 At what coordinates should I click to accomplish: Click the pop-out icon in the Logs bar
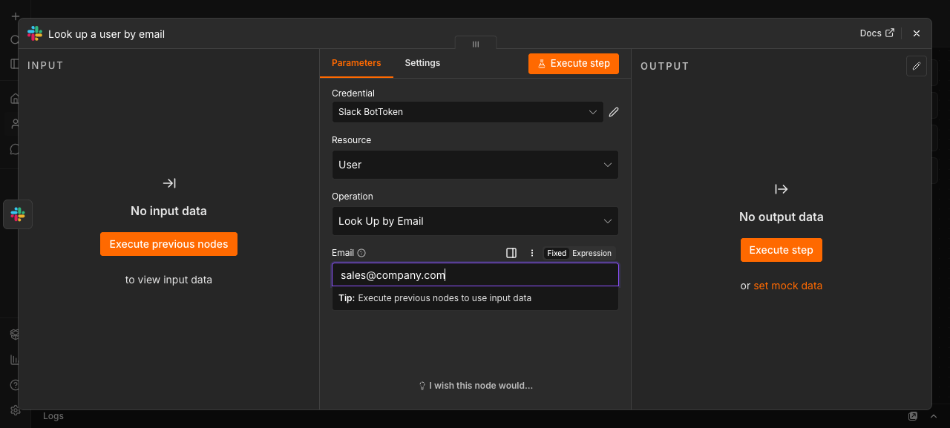pyautogui.click(x=914, y=416)
